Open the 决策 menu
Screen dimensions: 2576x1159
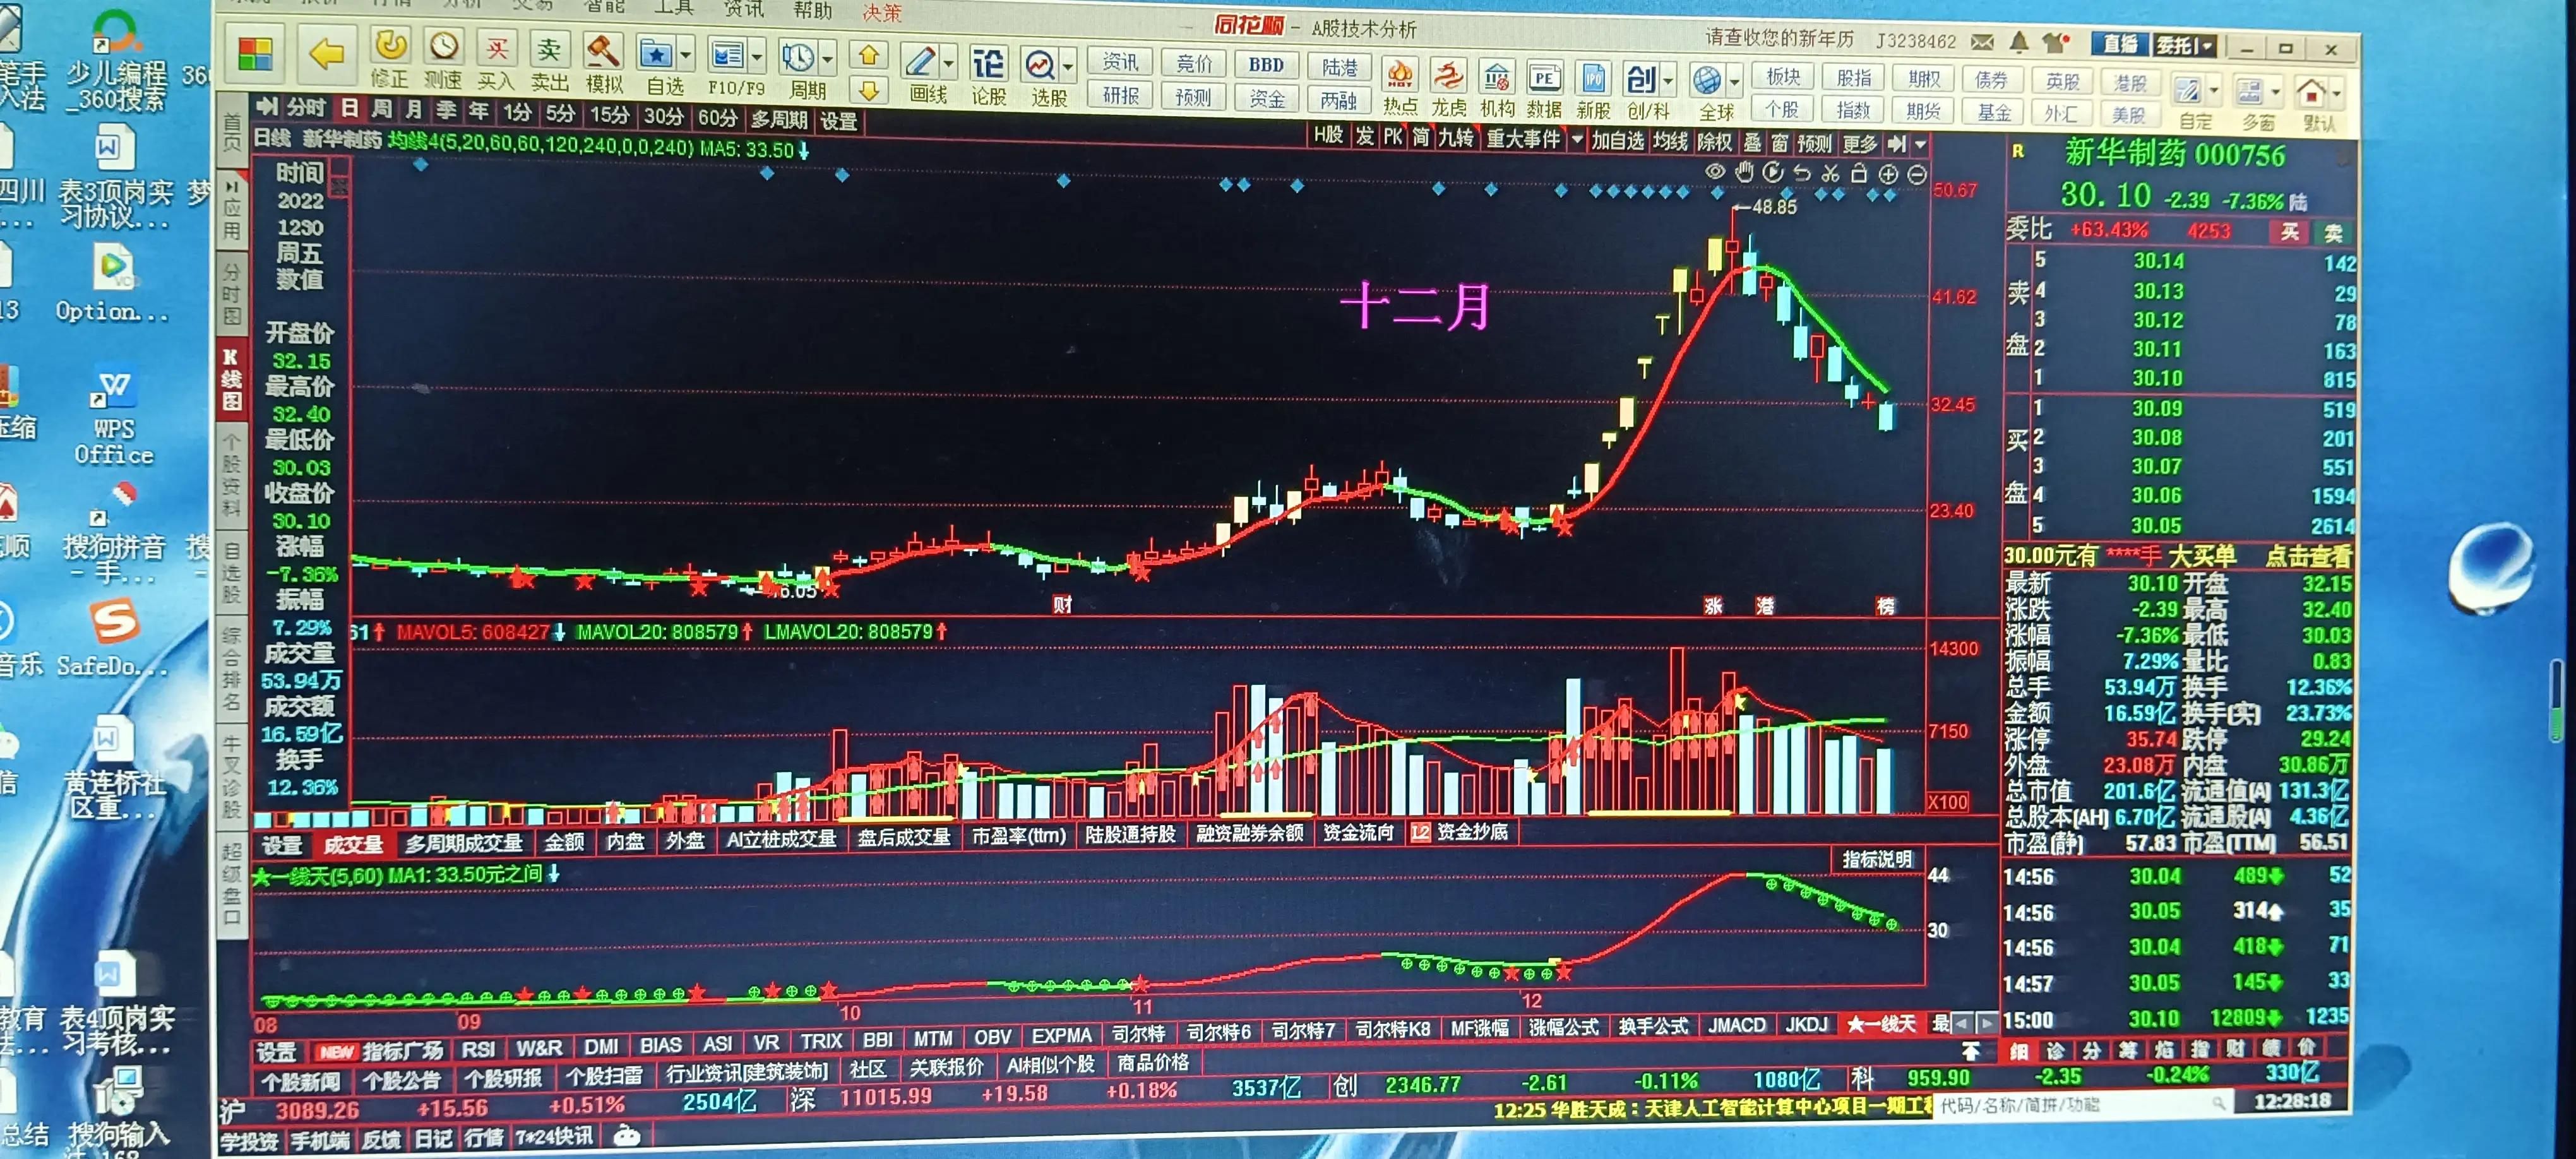pyautogui.click(x=882, y=13)
